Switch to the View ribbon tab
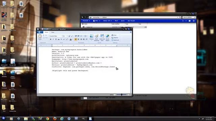The image size is (216, 121). point(53,32)
